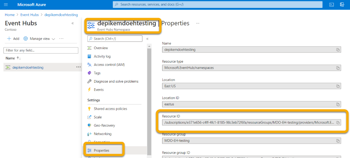The width and height of the screenshot is (350, 158).
Task: Click the Events lightning bolt icon
Action: pos(90,90)
